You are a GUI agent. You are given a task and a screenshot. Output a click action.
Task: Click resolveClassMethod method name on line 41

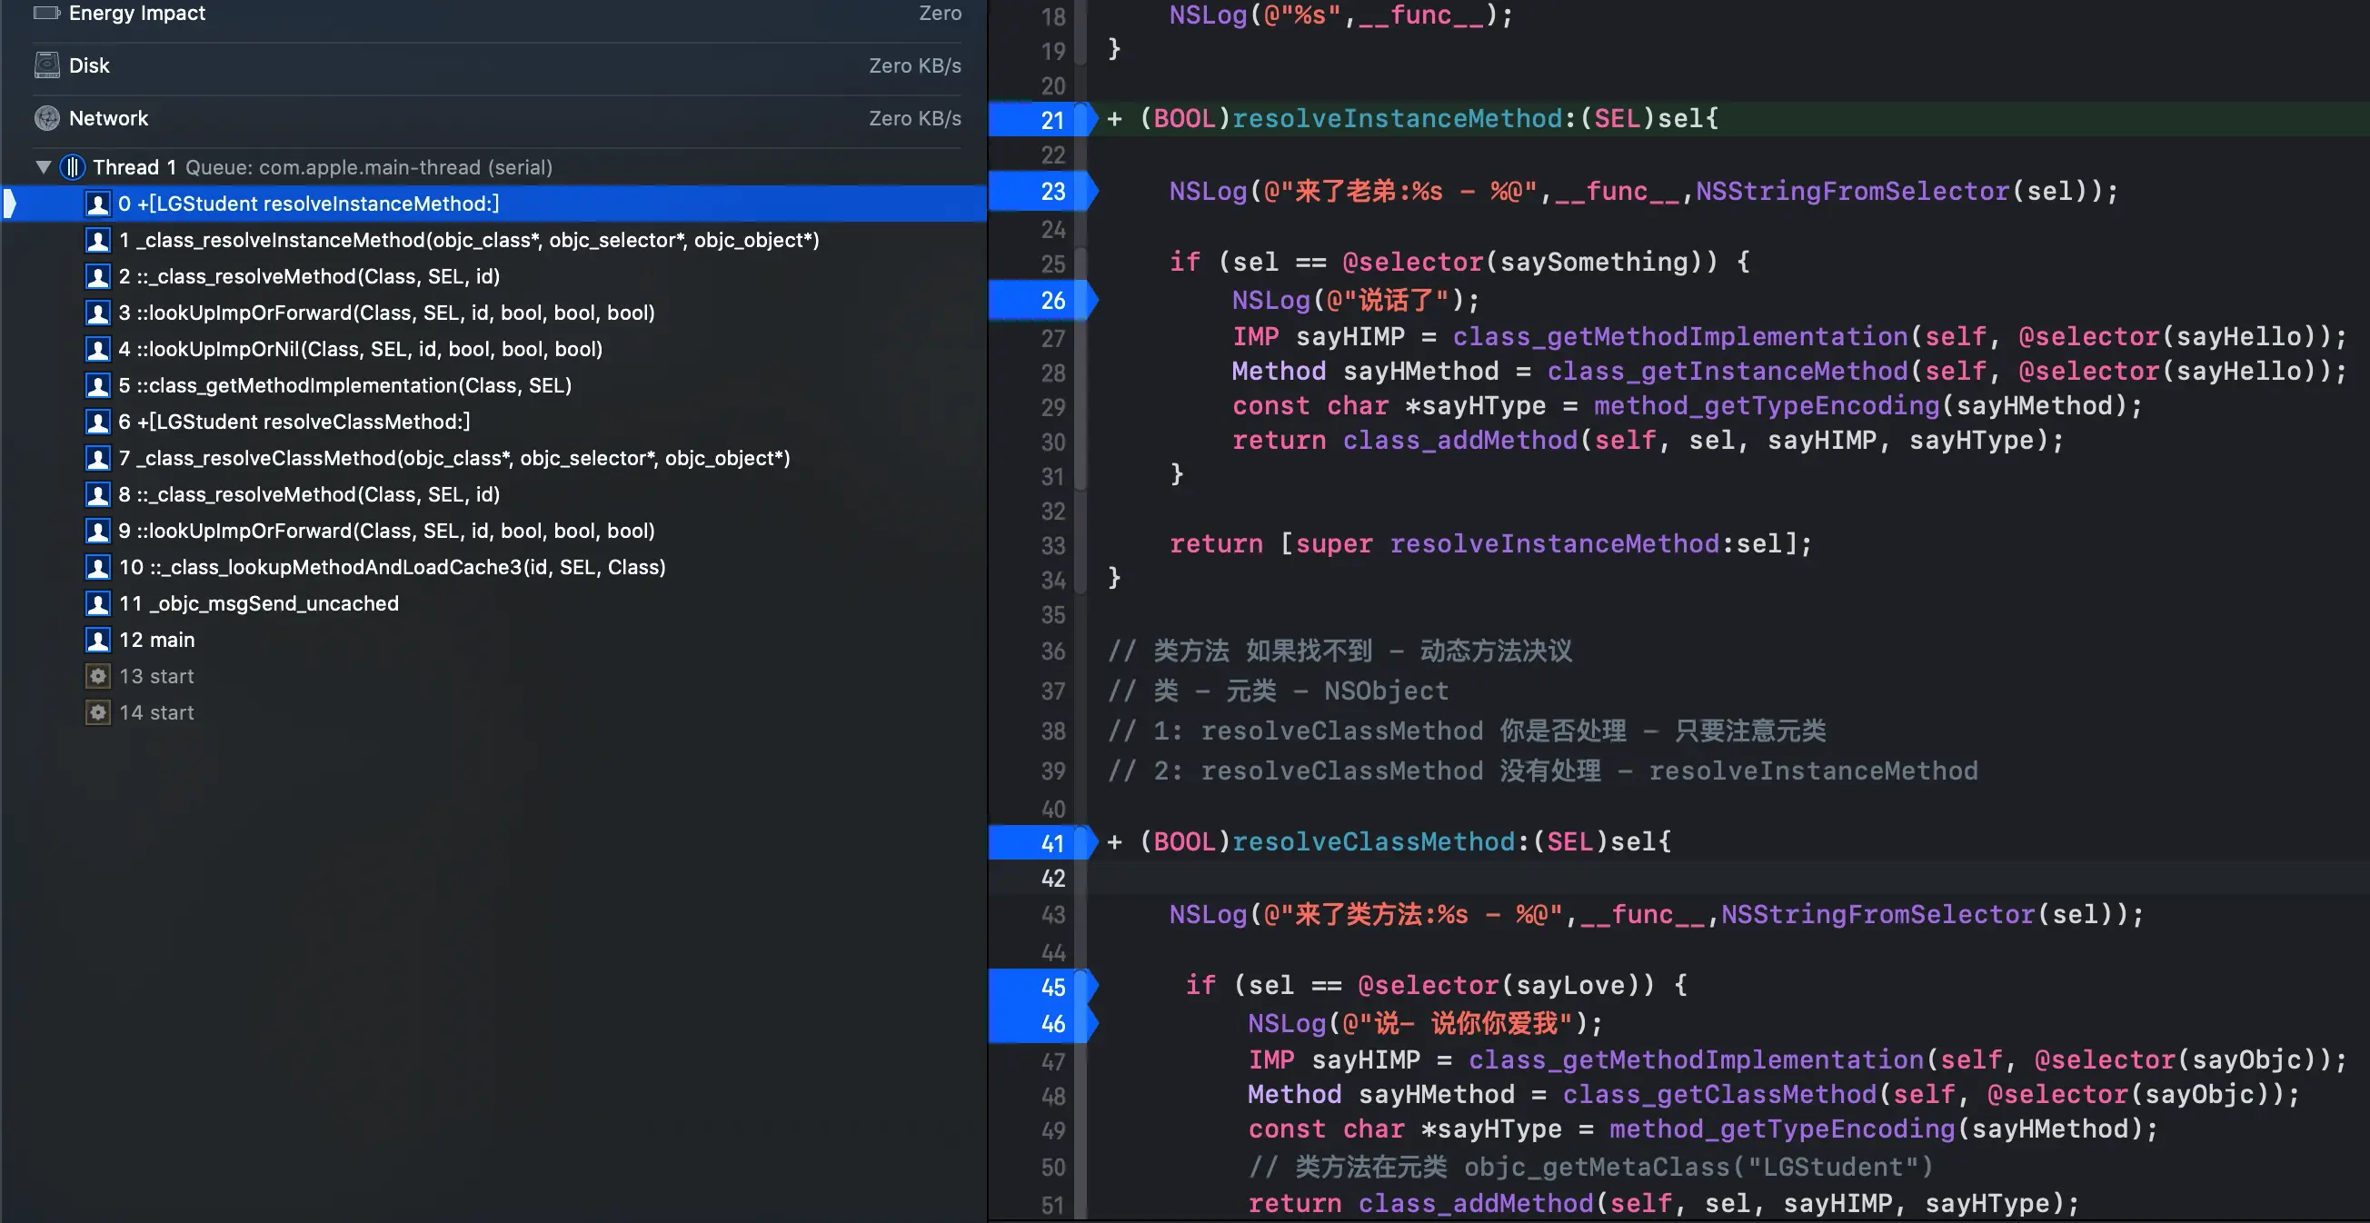1373,842
